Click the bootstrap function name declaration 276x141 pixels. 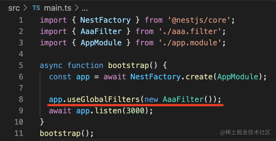pyautogui.click(x=129, y=65)
